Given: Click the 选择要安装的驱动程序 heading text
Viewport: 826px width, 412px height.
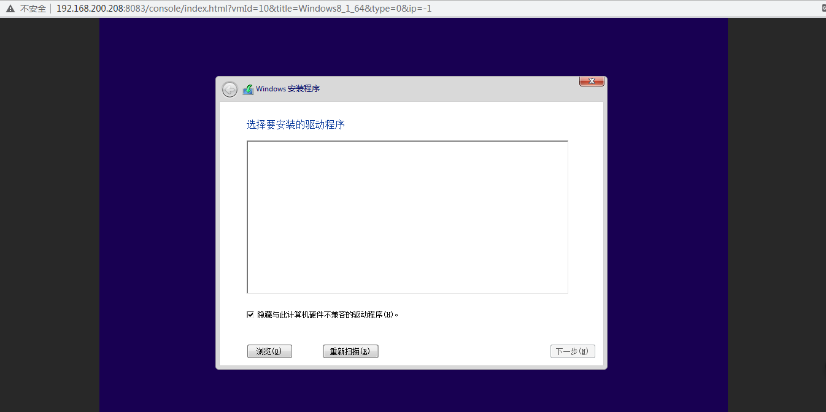Looking at the screenshot, I should coord(296,124).
